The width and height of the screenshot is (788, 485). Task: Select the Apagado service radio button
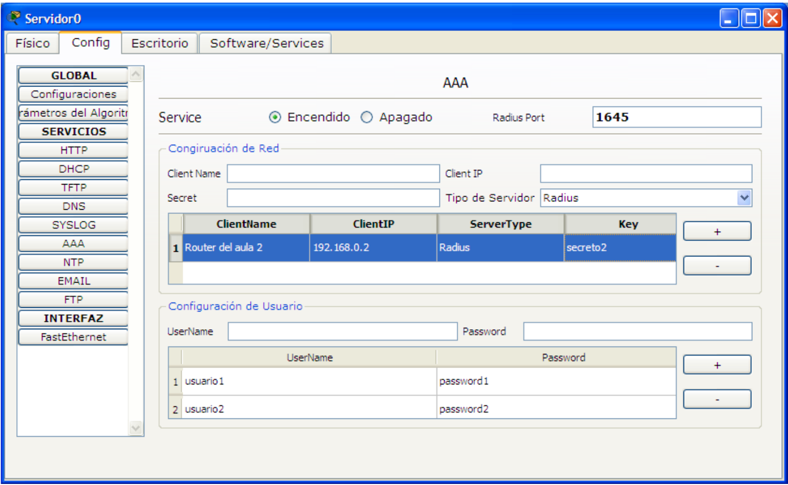pos(366,117)
